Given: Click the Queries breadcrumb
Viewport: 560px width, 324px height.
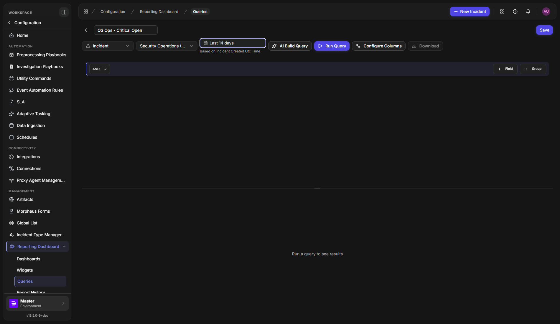Looking at the screenshot, I should tap(200, 11).
